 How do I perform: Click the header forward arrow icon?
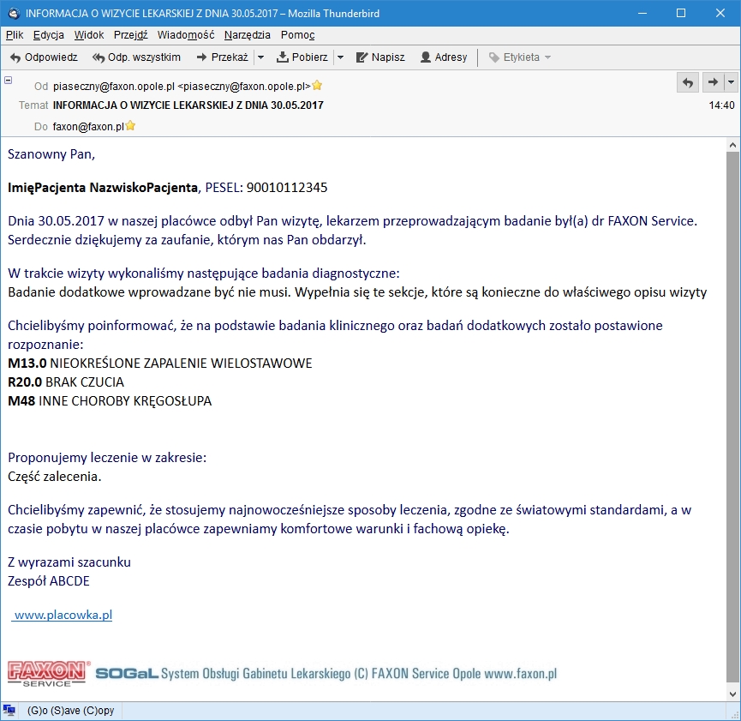(x=713, y=83)
